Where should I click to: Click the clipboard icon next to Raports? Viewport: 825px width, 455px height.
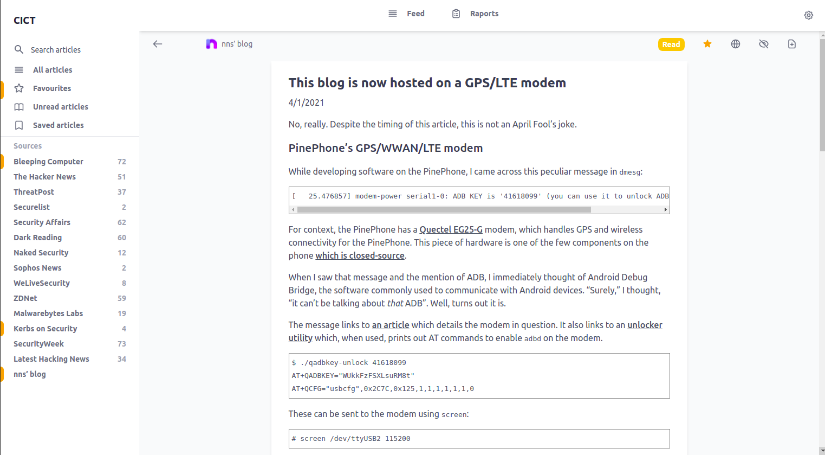456,14
